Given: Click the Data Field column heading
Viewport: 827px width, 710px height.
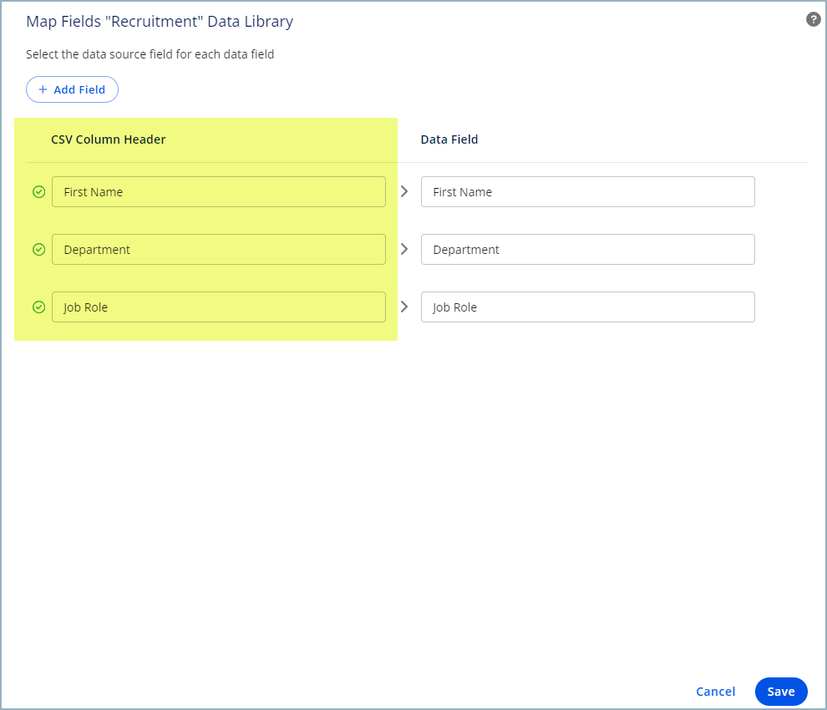Looking at the screenshot, I should [x=449, y=139].
